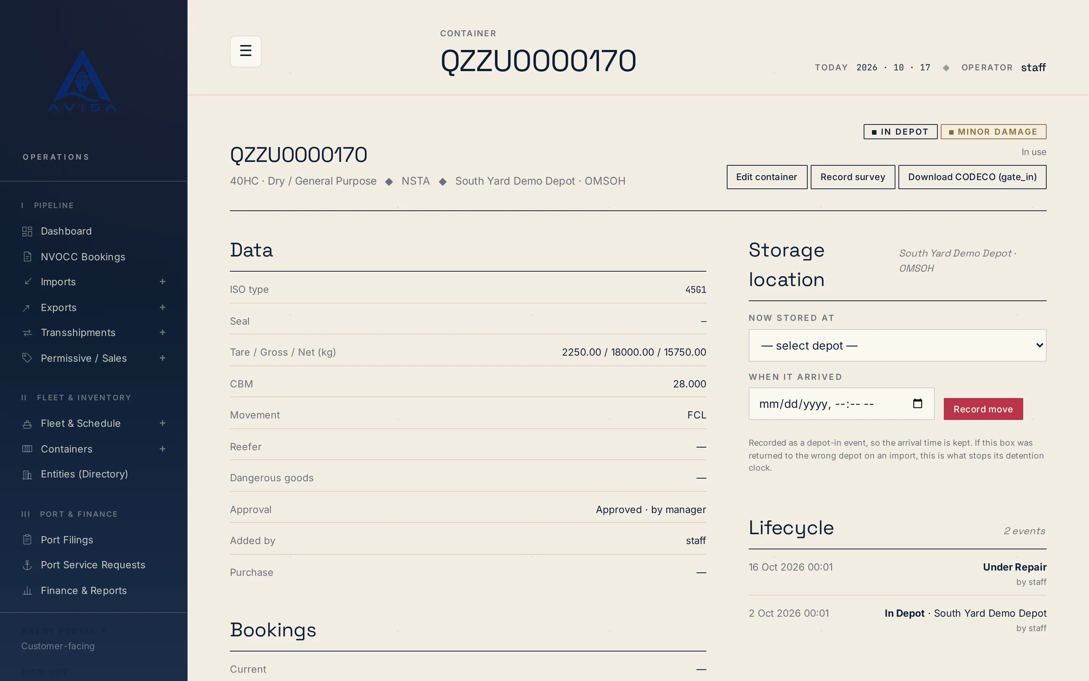Open the hamburger menu button
This screenshot has width=1089, height=681.
coord(245,51)
